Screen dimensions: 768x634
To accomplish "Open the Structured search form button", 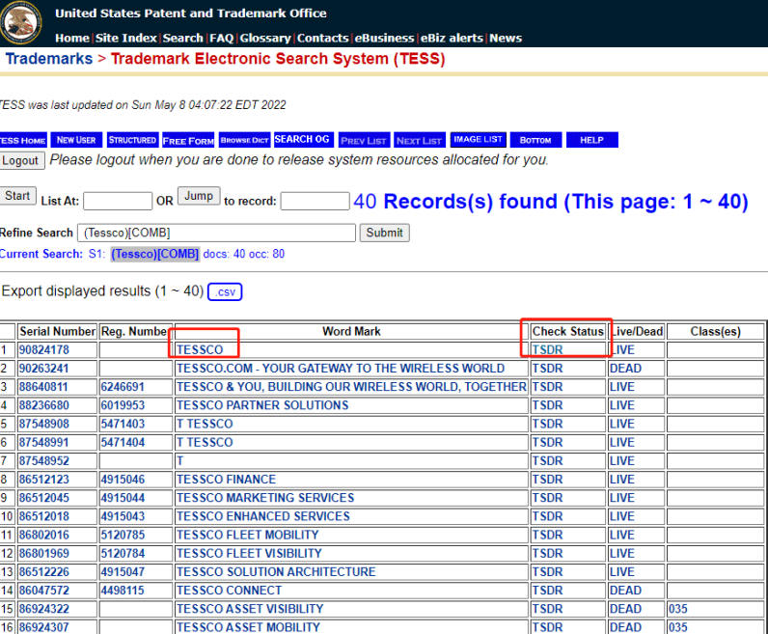I will (x=132, y=140).
